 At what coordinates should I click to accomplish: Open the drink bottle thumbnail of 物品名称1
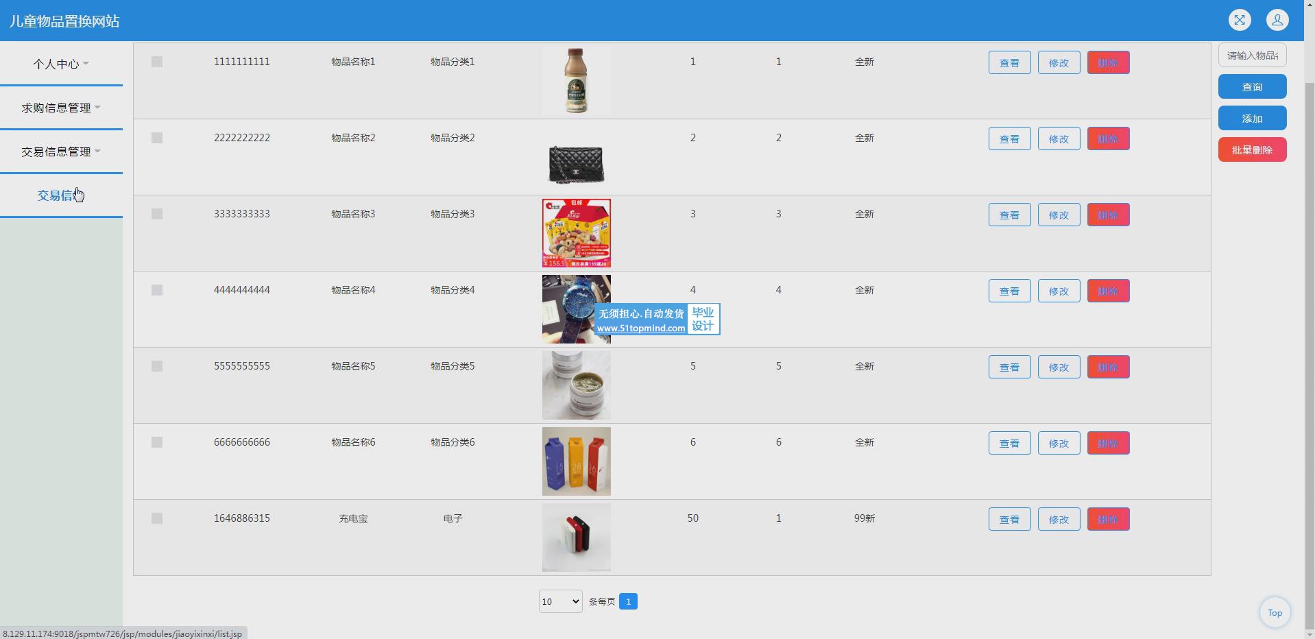[576, 81]
